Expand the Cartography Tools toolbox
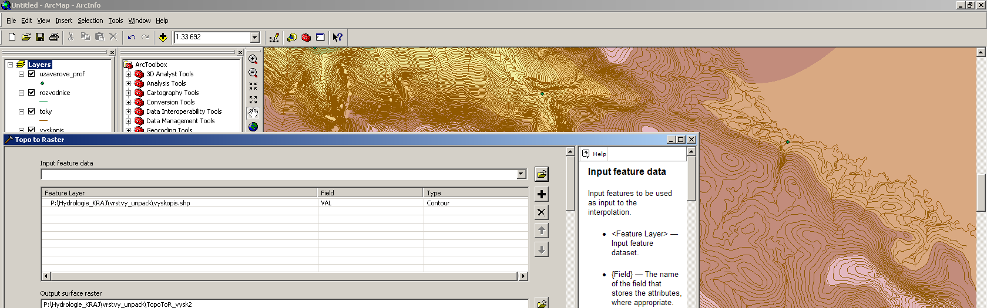The image size is (987, 308). click(129, 93)
